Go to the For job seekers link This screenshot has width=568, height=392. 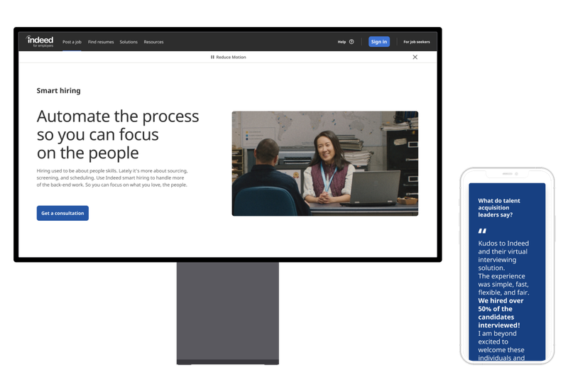point(417,42)
